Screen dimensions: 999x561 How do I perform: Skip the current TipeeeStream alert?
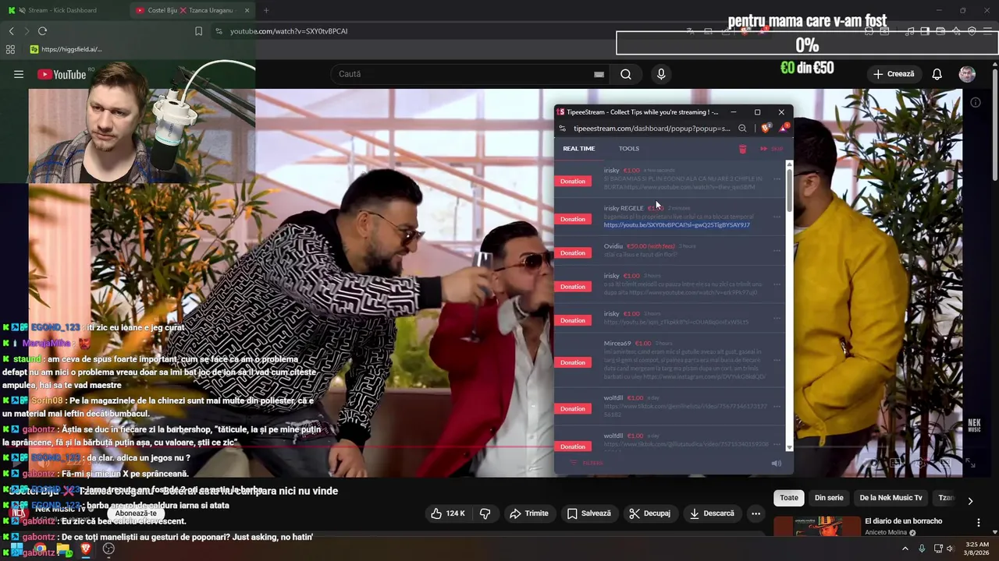tap(771, 149)
